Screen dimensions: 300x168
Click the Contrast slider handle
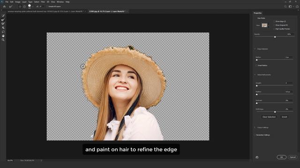tap(257, 103)
